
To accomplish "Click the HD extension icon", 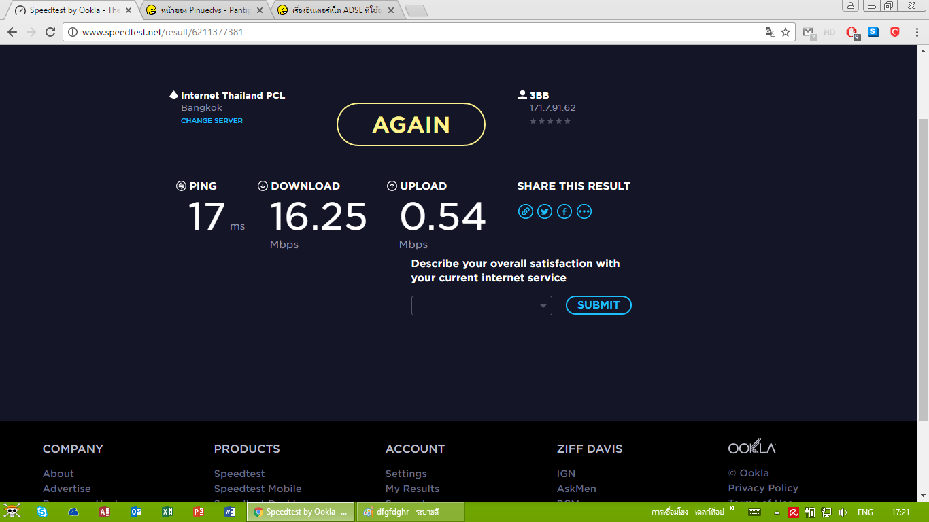I will pos(830,32).
